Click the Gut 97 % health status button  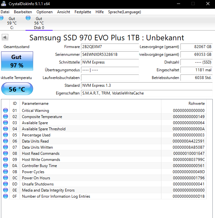(x=17, y=61)
